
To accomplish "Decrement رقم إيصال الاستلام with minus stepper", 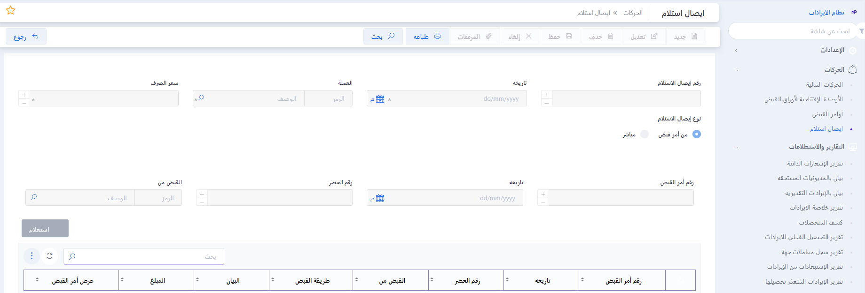I will (x=547, y=103).
